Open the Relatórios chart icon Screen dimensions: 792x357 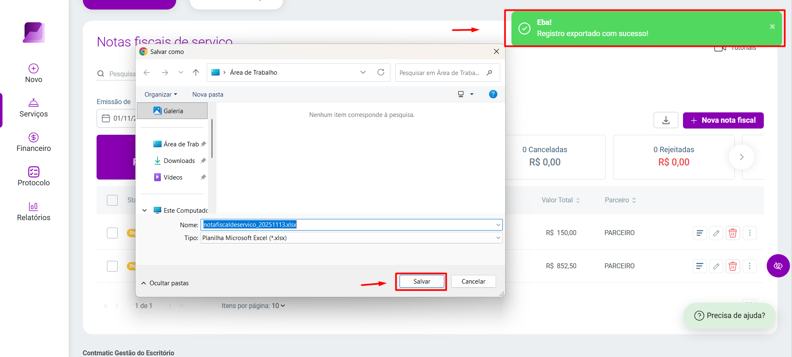click(34, 206)
